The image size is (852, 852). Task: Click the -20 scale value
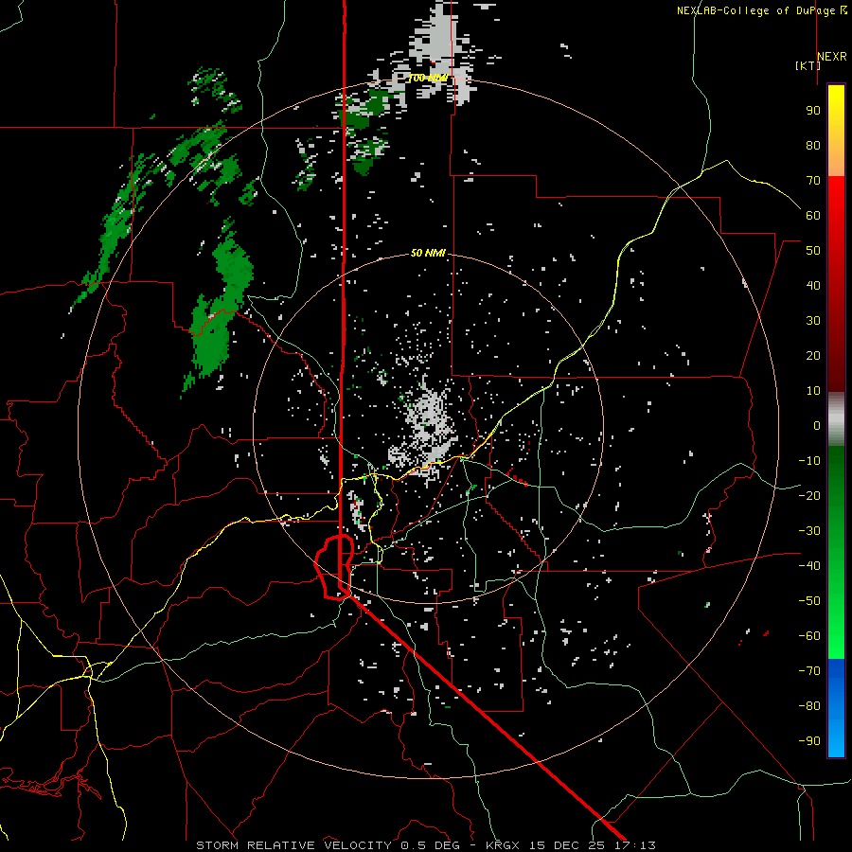click(809, 495)
